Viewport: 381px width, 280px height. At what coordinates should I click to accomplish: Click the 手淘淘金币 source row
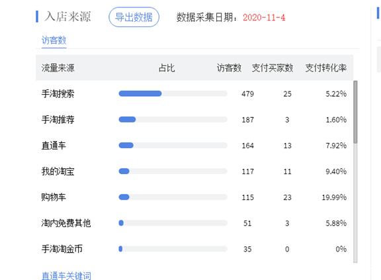tap(194, 249)
